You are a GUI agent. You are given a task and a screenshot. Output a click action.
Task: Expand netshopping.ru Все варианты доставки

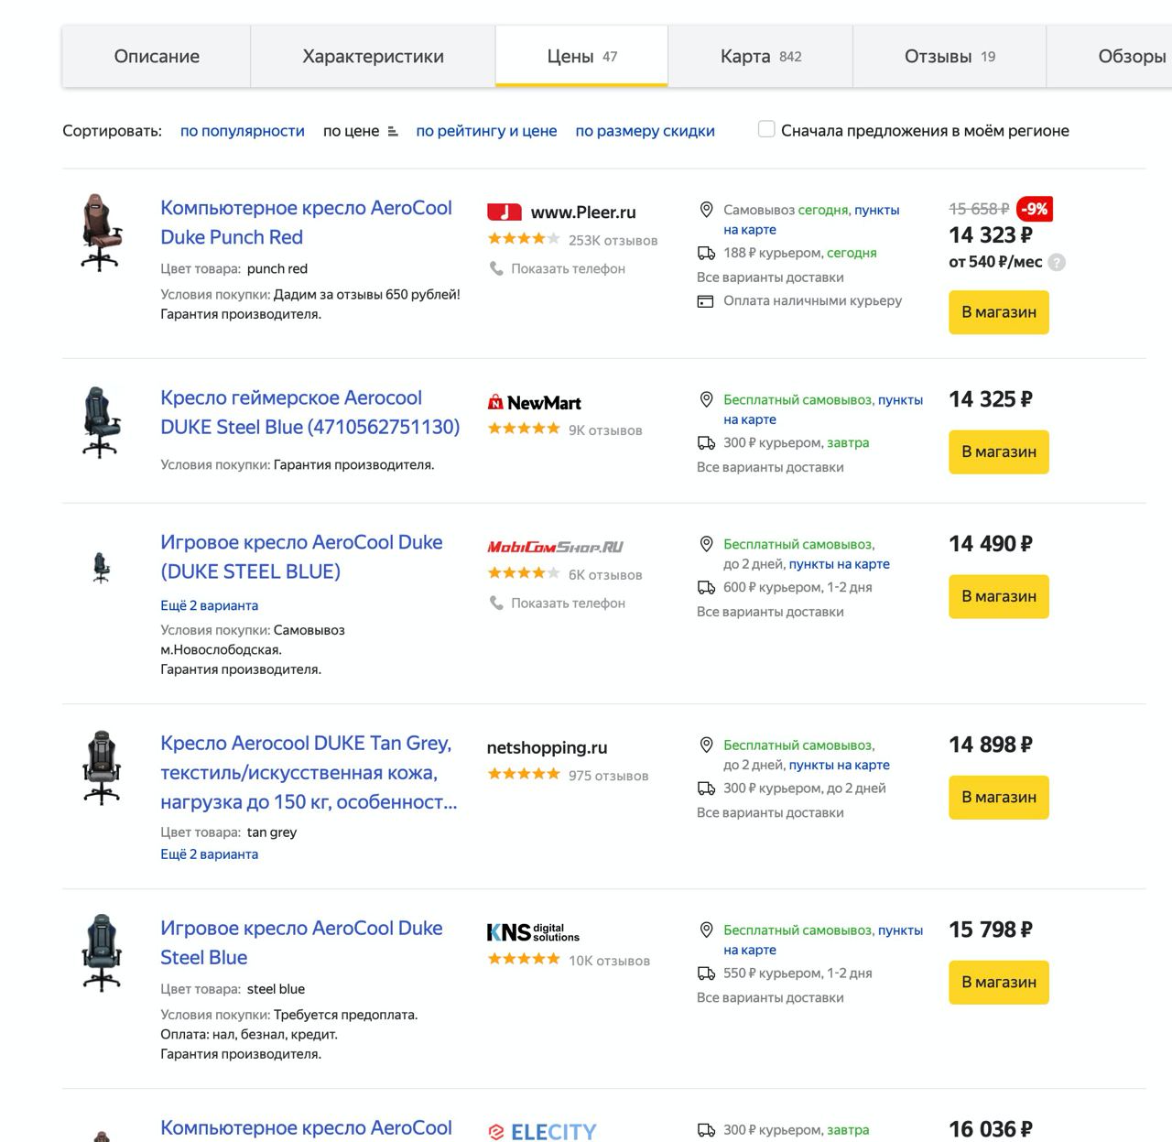(x=770, y=812)
